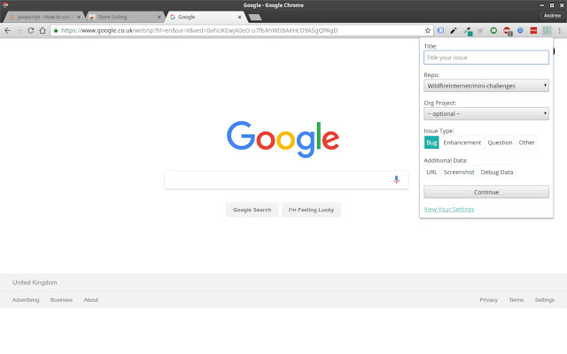Click the microphone voice search icon
The height and width of the screenshot is (354, 567).
[x=396, y=180]
